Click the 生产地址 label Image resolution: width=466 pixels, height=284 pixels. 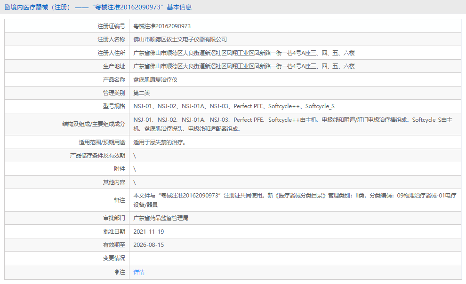(x=114, y=66)
